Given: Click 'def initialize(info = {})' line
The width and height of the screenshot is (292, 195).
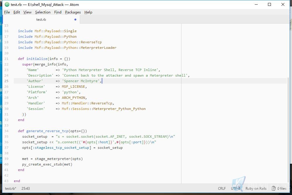Looking at the screenshot, I should [44, 59].
